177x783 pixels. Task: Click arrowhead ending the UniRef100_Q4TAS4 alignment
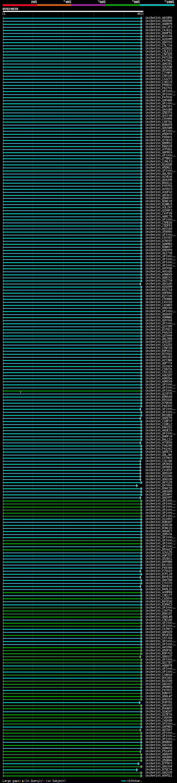(x=137, y=486)
